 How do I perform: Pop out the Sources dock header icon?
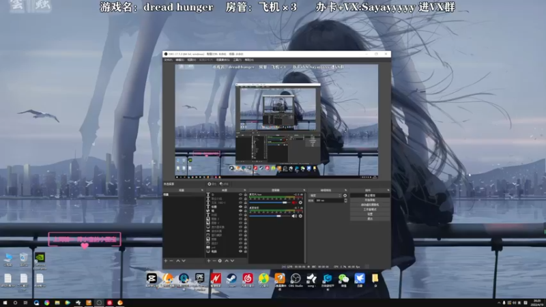coord(245,190)
